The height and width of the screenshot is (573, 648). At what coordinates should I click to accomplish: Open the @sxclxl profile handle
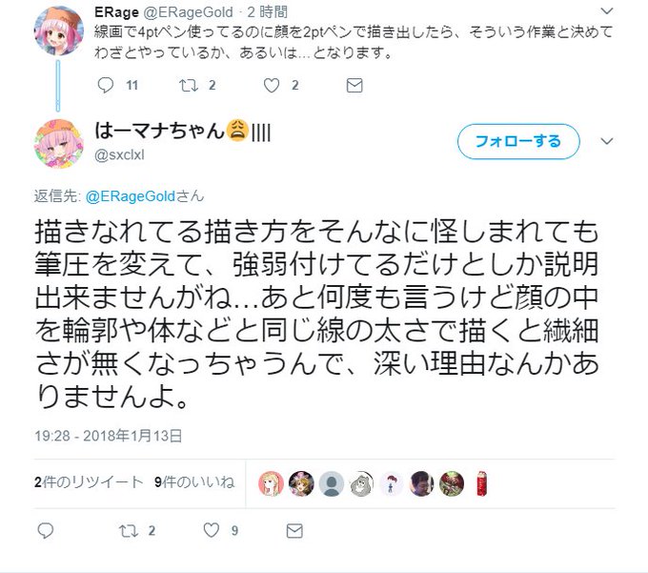tap(119, 155)
